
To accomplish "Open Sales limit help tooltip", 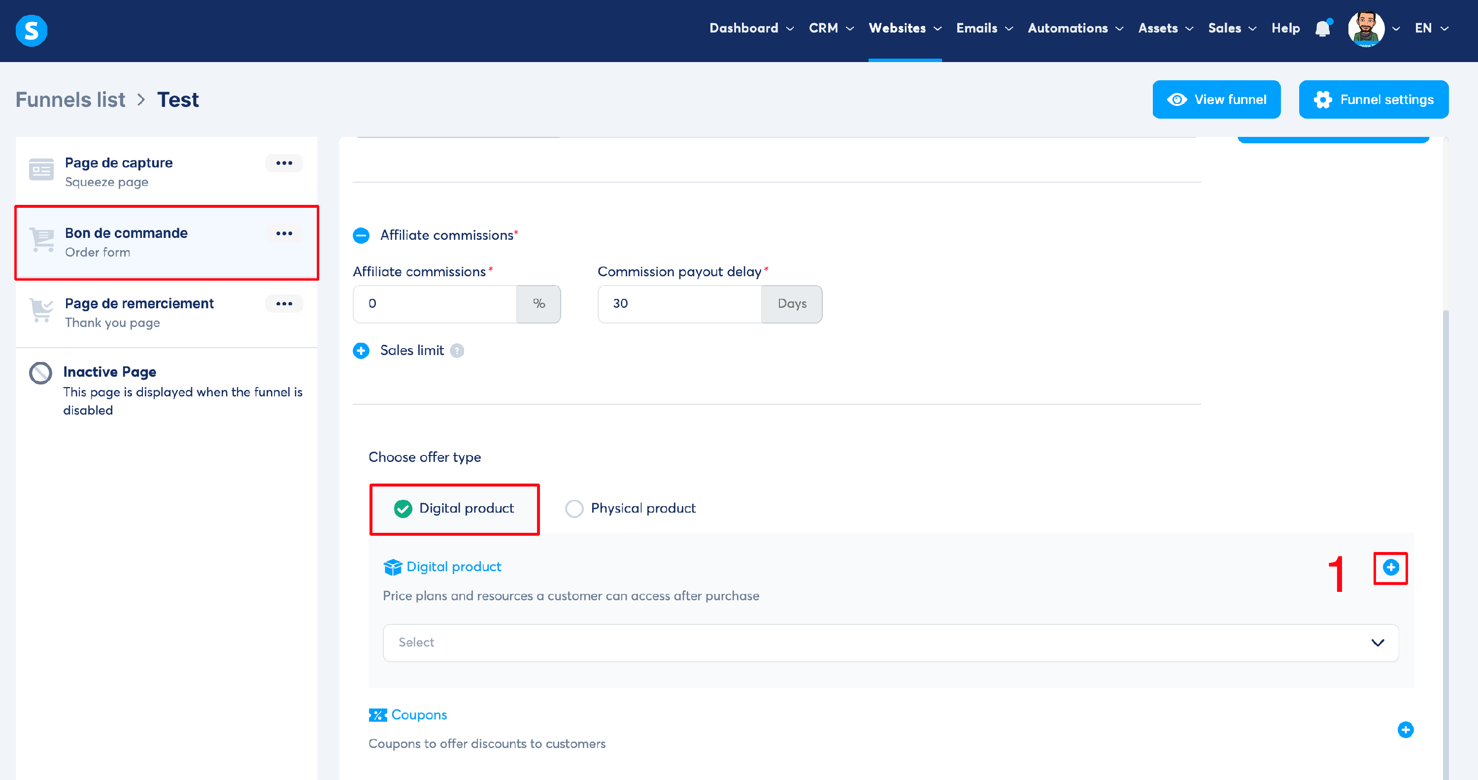I will coord(457,351).
